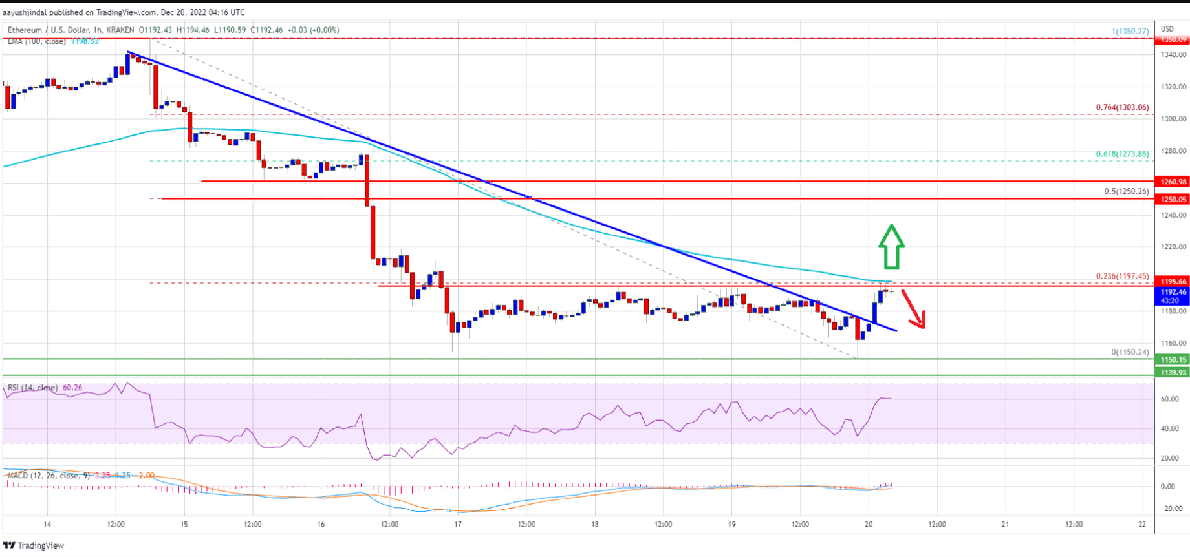Viewport: 1190px width, 557px height.
Task: Click the red 1260.98 resistance price tag
Action: [1173, 182]
